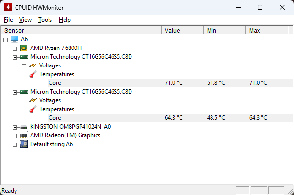Click the second Micron Technology memory module icon
The height and width of the screenshot is (195, 294).
point(23,92)
